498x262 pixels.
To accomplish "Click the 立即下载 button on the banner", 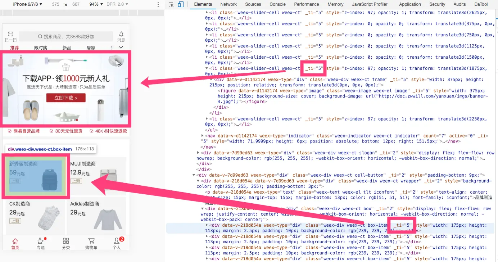I will [x=66, y=98].
